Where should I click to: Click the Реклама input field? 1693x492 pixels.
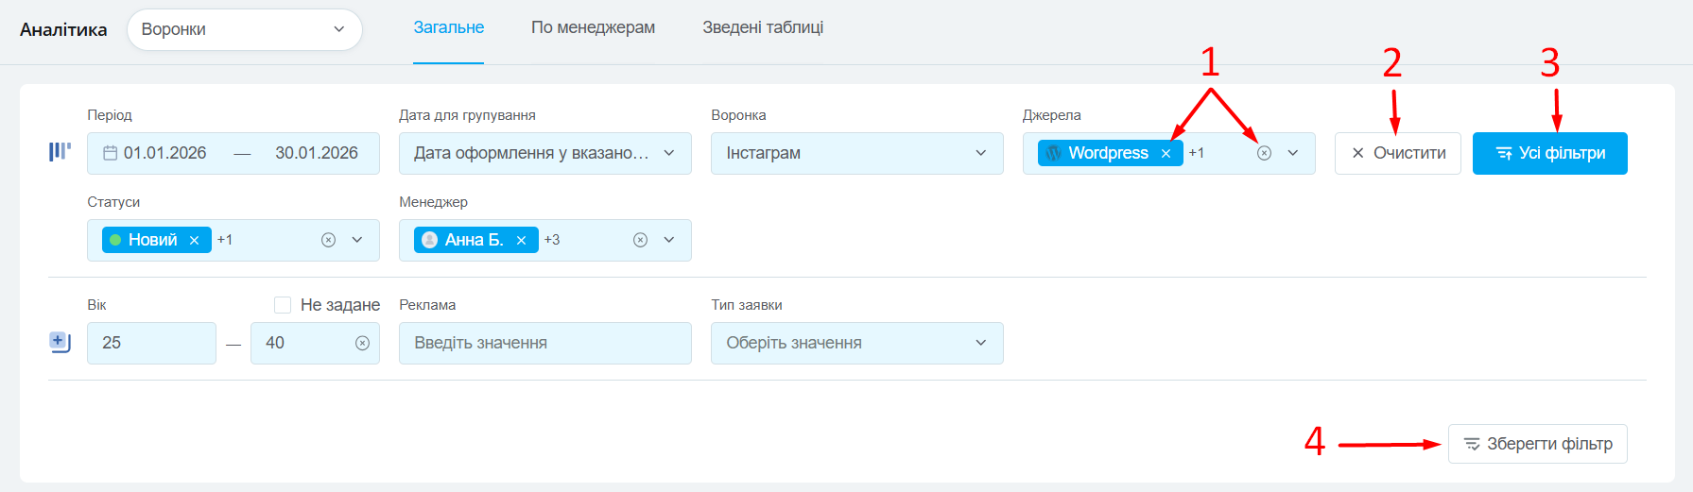click(544, 344)
